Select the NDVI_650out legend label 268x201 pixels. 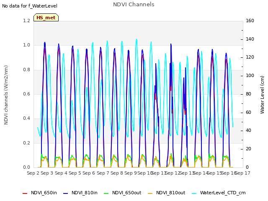click(x=126, y=193)
